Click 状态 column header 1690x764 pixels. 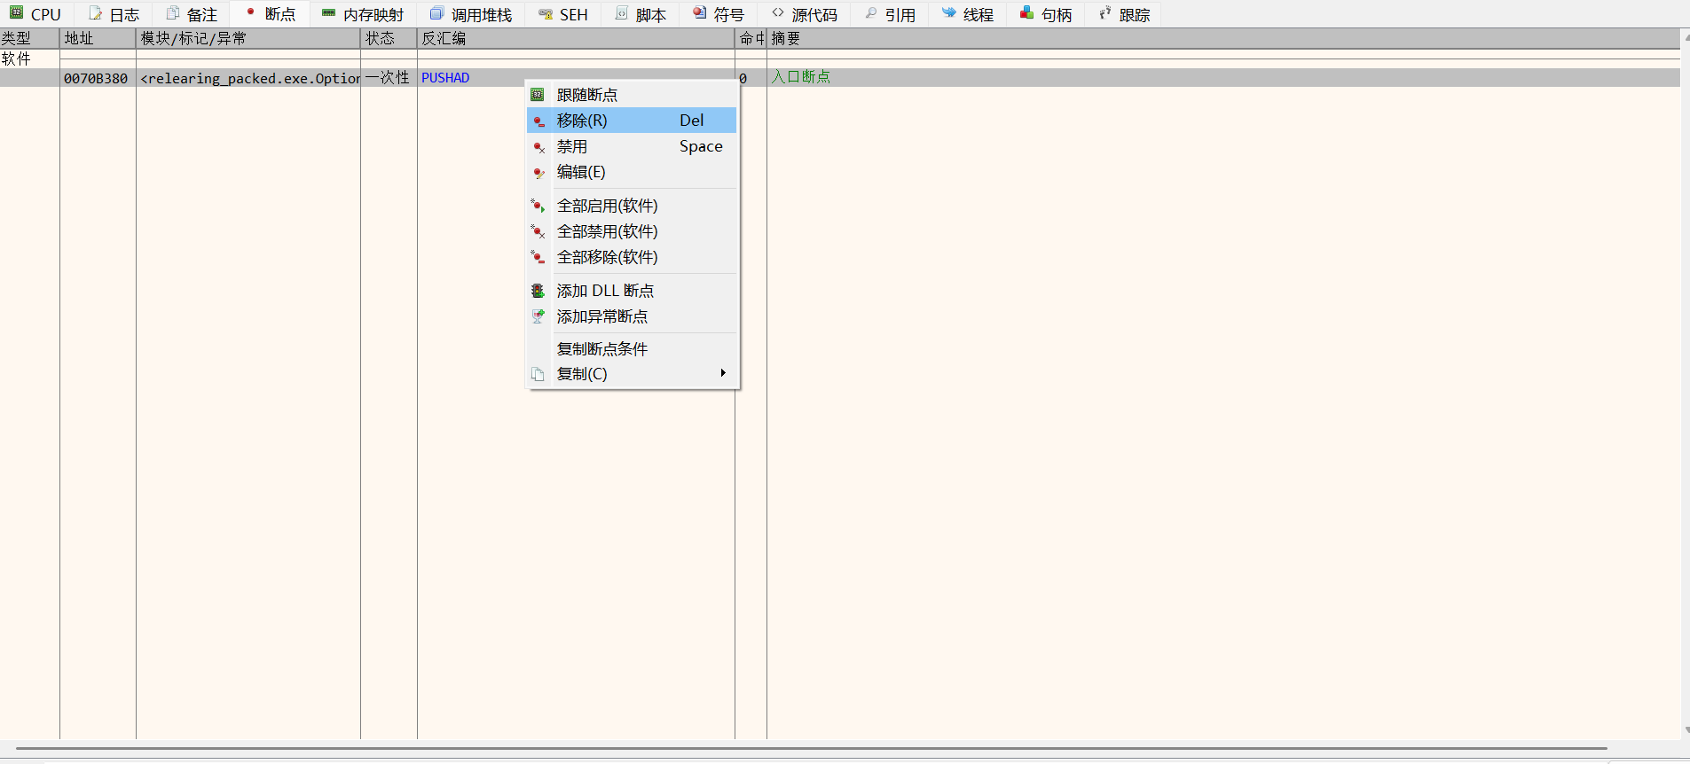(x=389, y=38)
